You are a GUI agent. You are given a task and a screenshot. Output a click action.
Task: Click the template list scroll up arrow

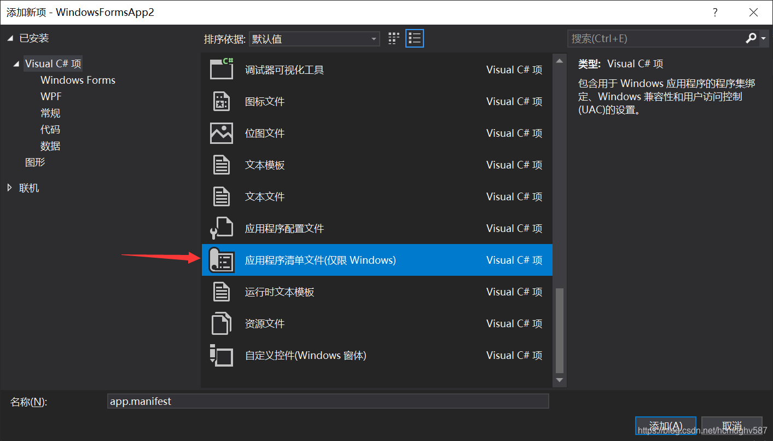click(x=559, y=61)
